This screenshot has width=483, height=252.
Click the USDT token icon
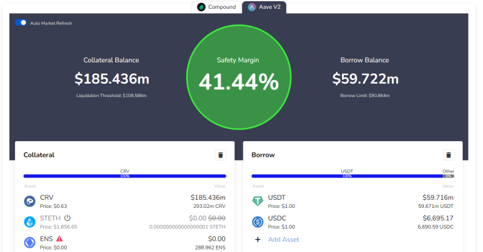258,202
